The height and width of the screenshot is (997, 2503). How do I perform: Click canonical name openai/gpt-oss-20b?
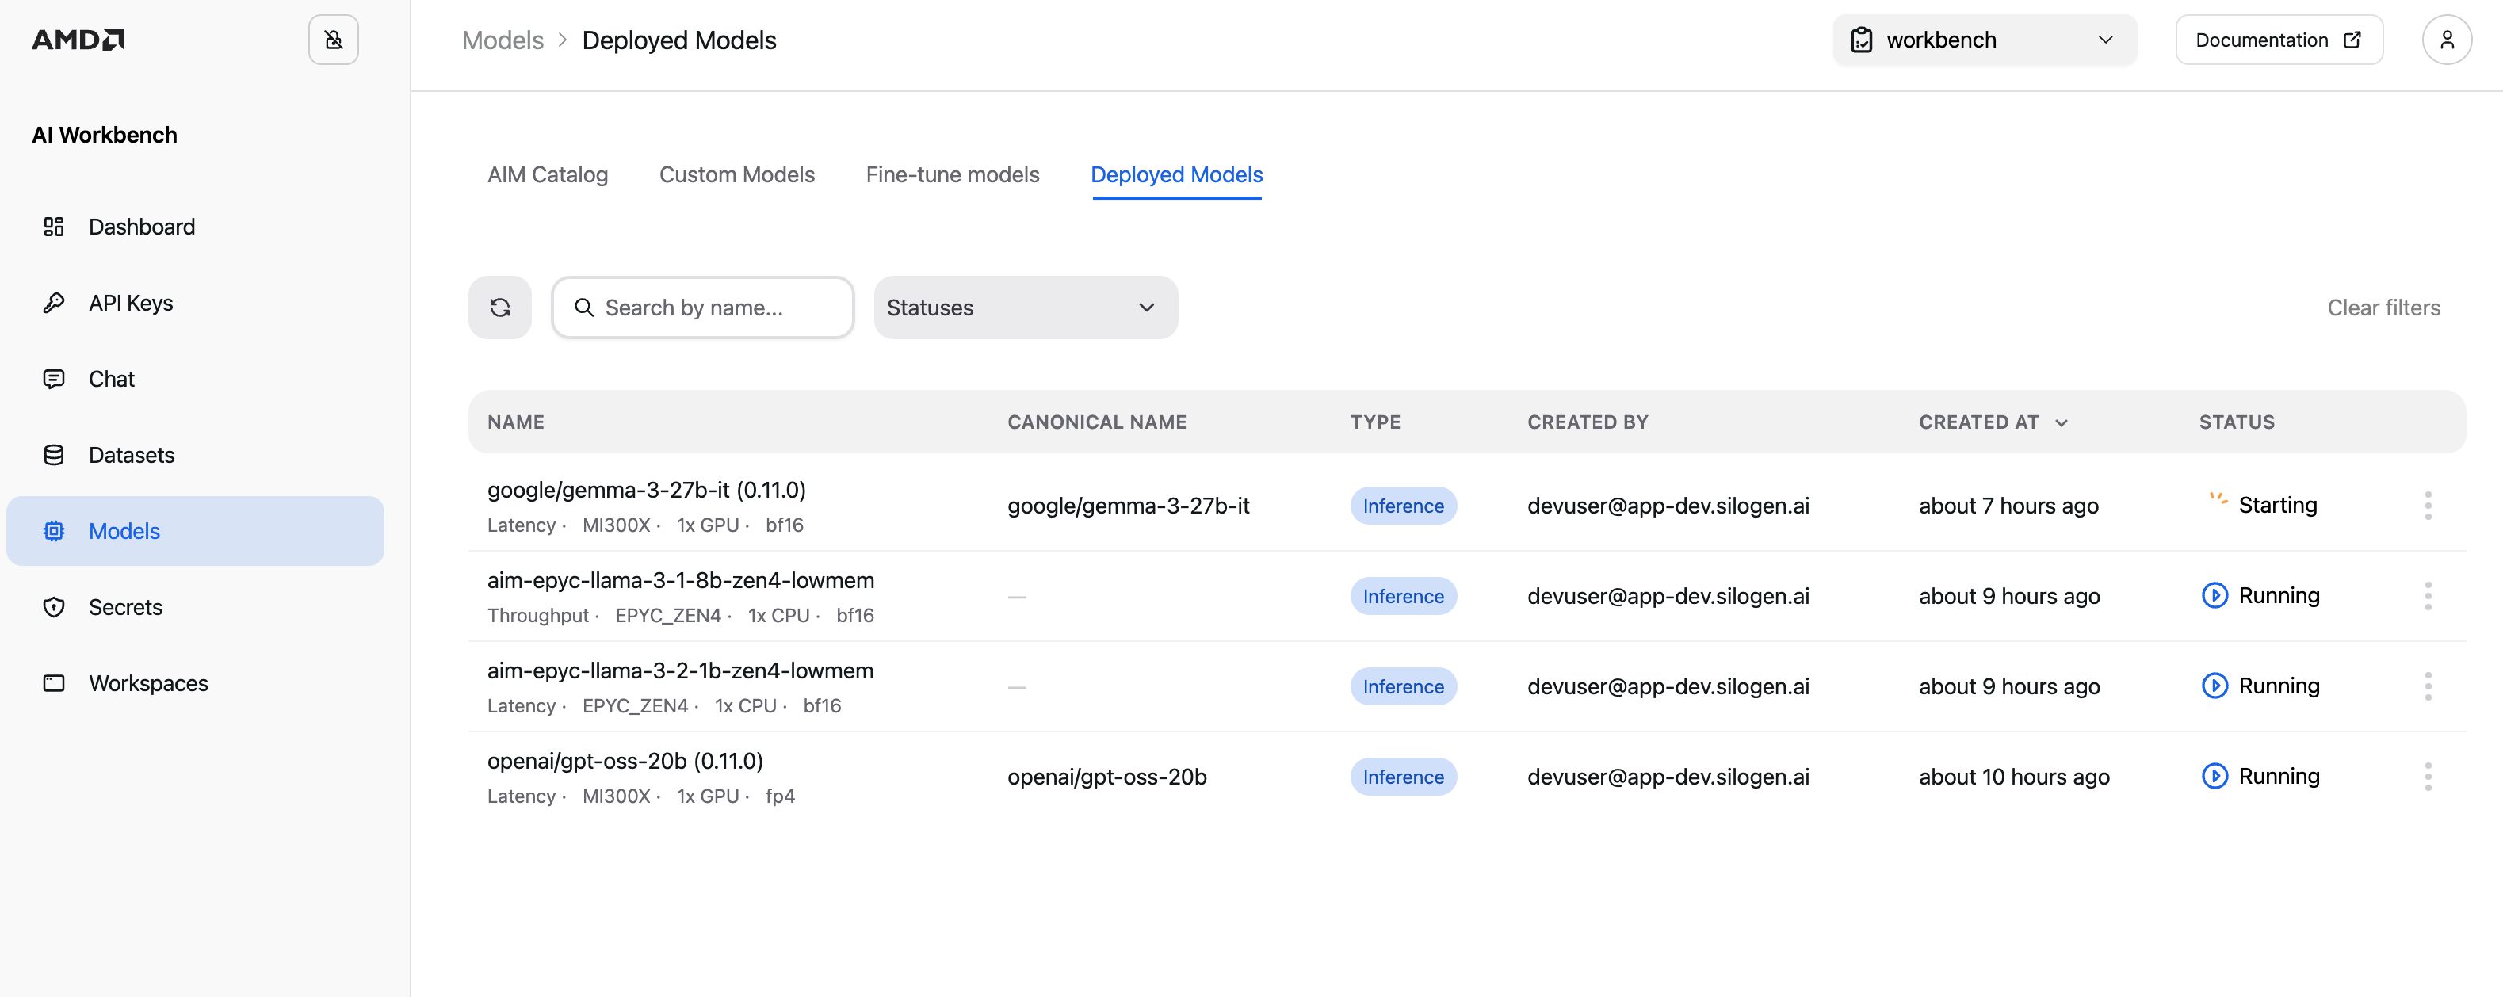(1106, 777)
